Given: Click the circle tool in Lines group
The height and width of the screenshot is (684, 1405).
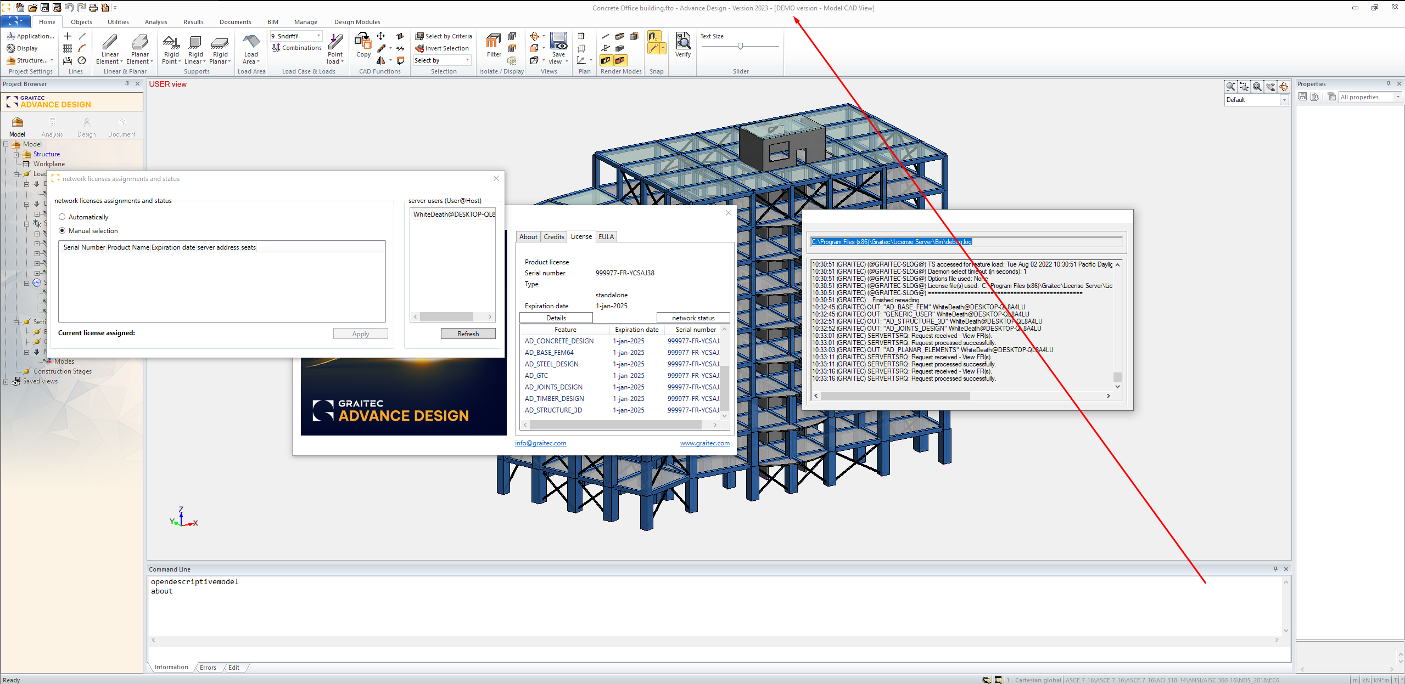Looking at the screenshot, I should pyautogui.click(x=82, y=60).
